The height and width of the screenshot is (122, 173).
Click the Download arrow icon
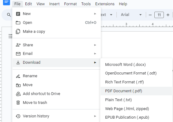pos(18,63)
